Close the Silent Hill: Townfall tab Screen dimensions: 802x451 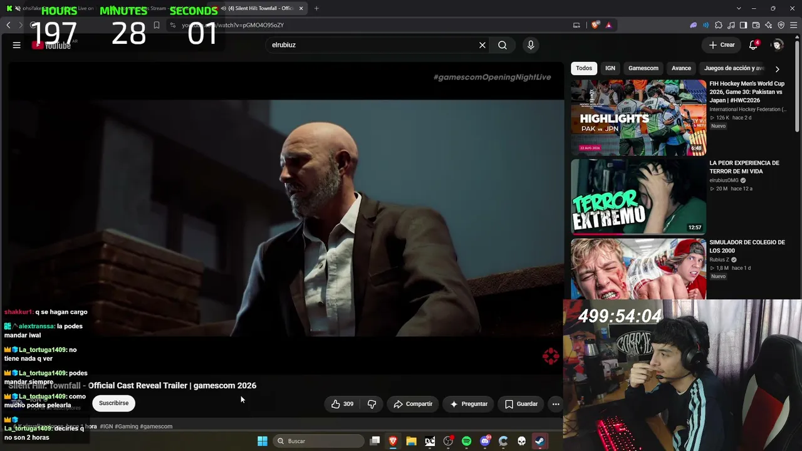point(301,8)
